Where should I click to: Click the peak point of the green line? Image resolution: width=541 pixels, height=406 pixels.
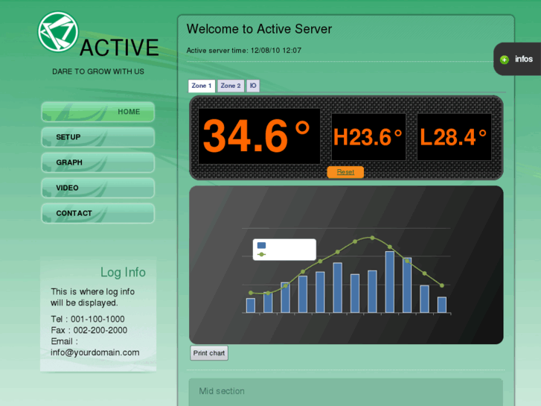(372, 238)
